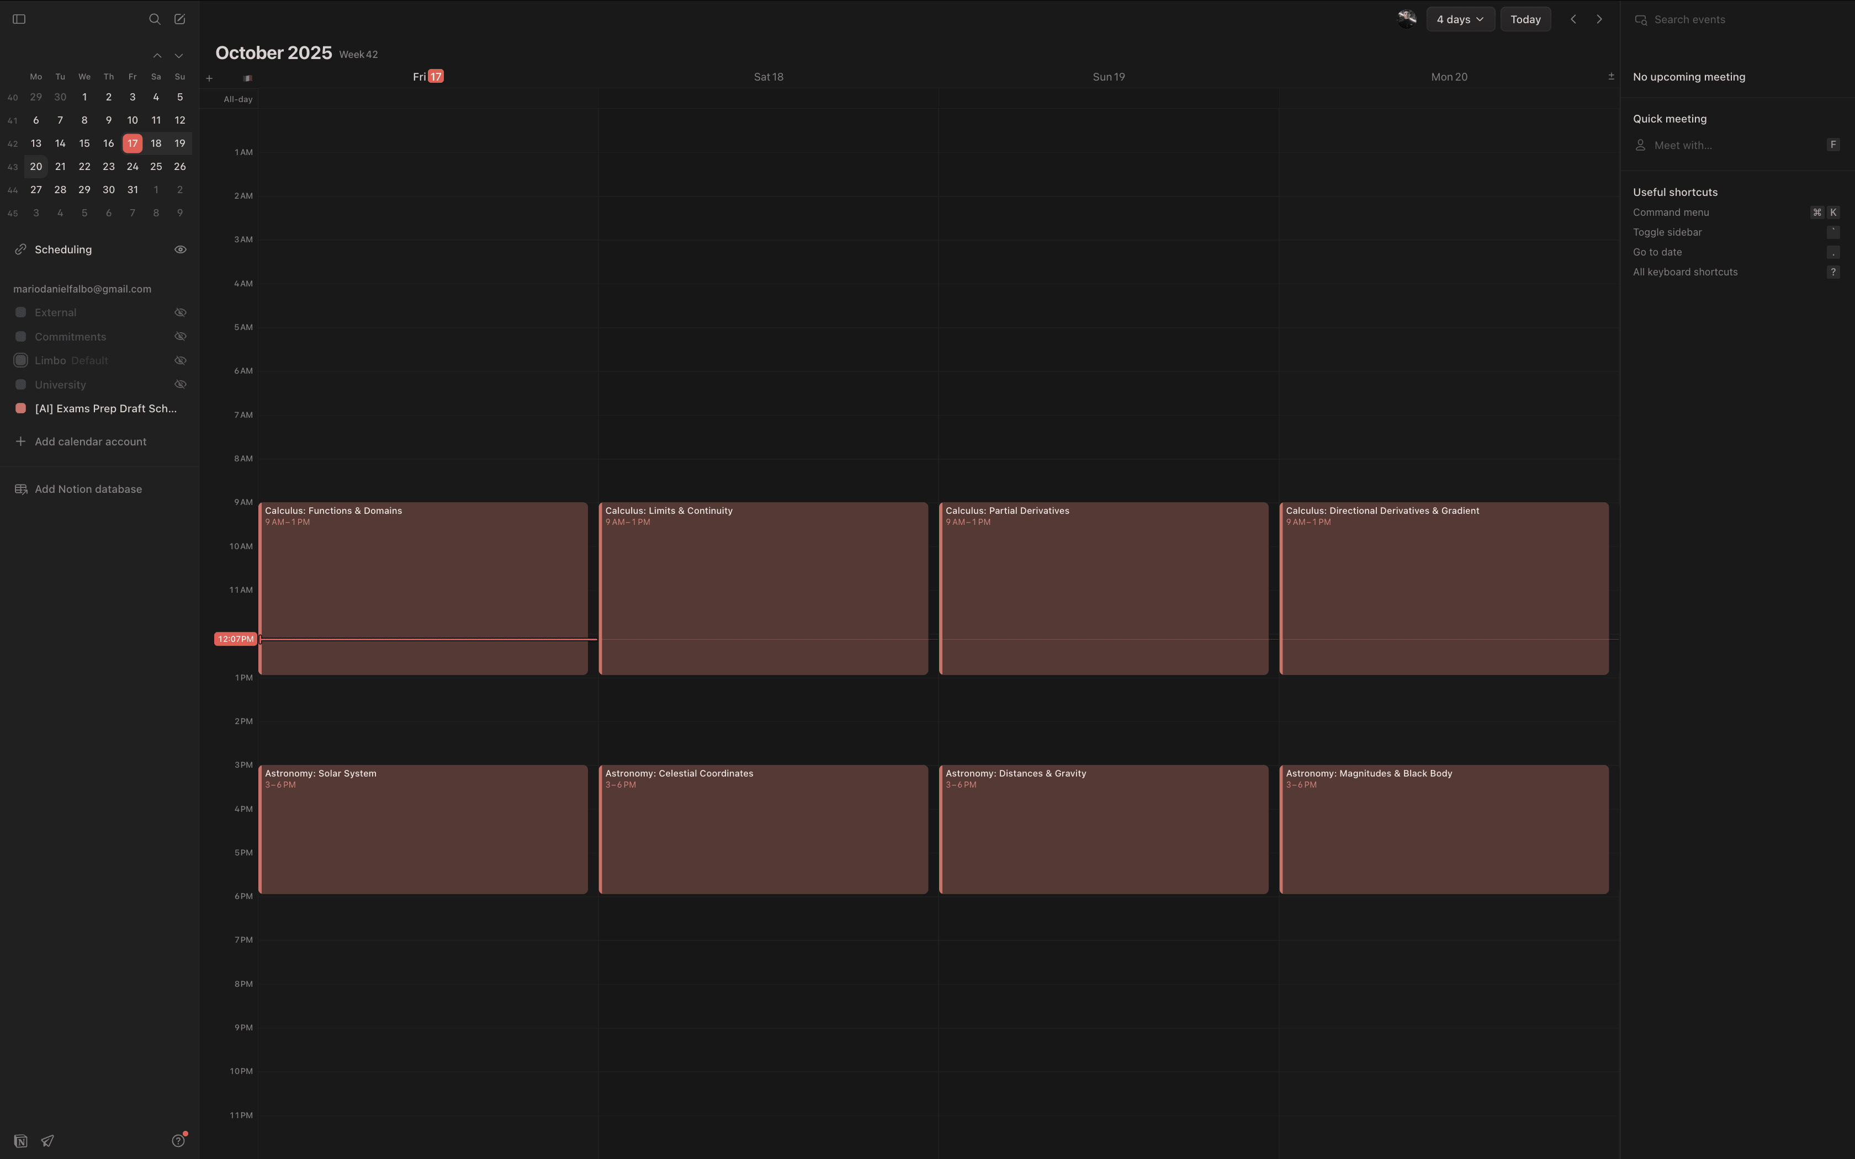Toggle Scheduling visibility eye icon
This screenshot has height=1159, width=1855.
[180, 250]
